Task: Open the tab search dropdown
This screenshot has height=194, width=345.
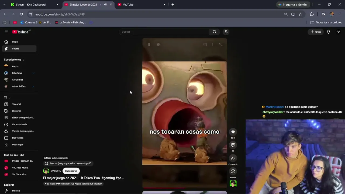Action: 4,5
